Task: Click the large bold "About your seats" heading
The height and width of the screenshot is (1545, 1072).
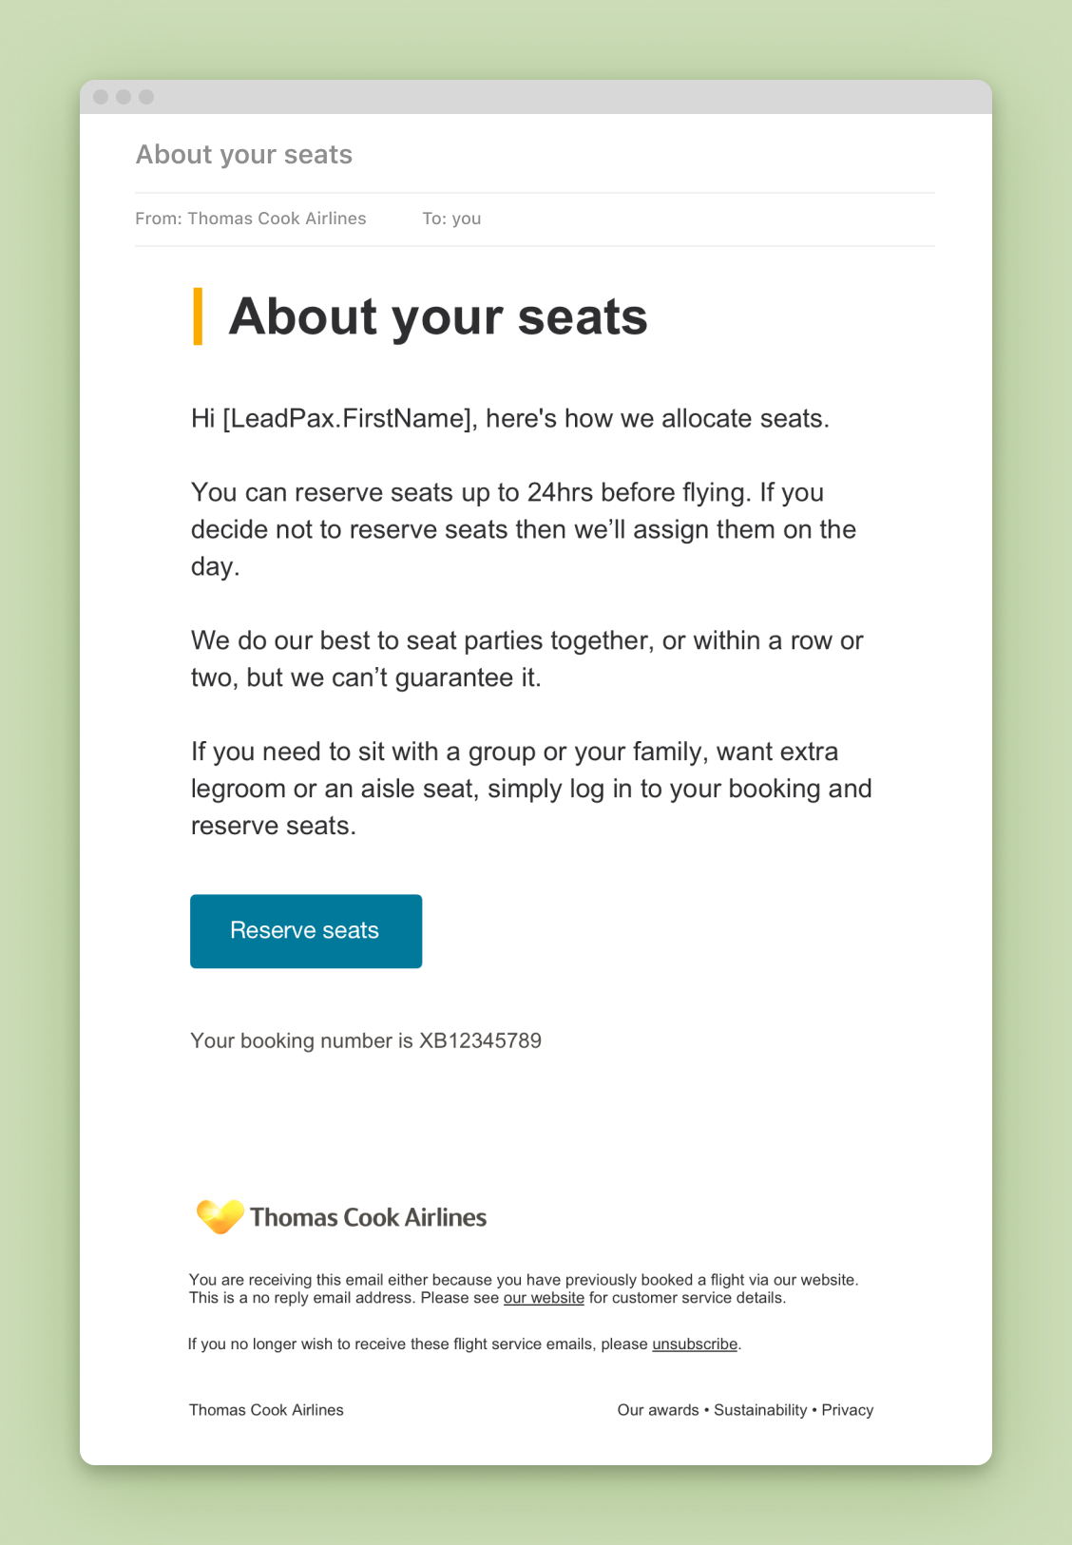Action: [x=437, y=316]
